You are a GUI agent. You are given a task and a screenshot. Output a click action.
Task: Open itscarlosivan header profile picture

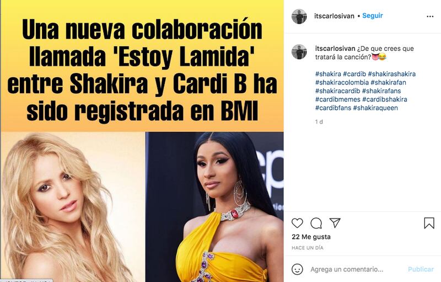[x=299, y=17]
